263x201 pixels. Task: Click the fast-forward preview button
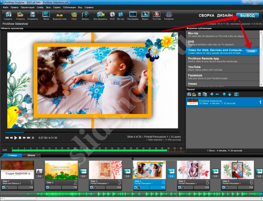24,138
